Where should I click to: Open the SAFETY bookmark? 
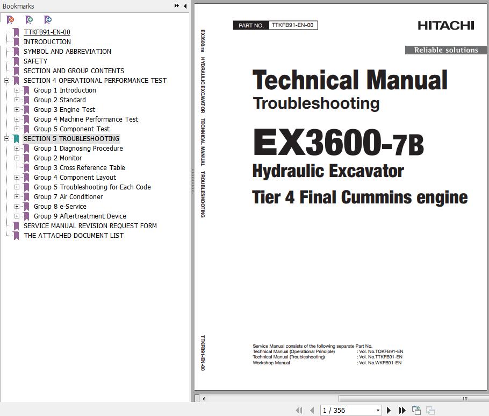35,61
